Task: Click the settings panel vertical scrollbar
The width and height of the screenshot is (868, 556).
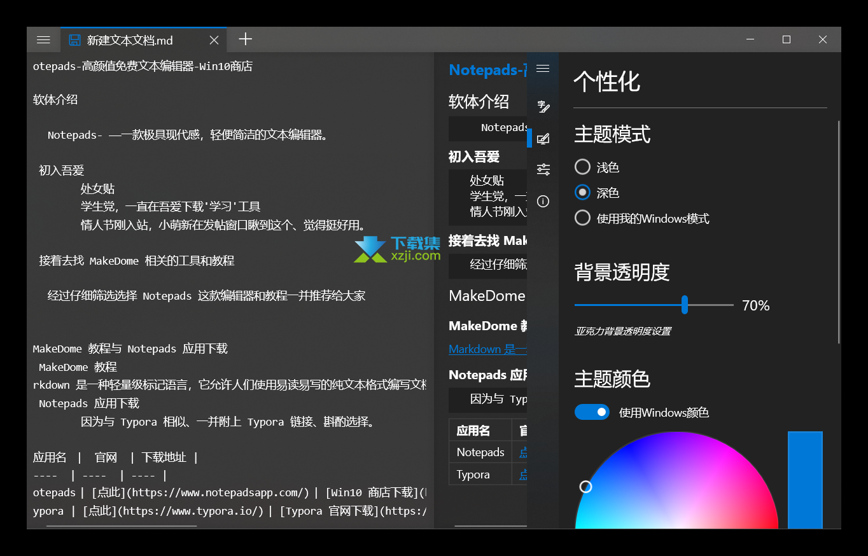Action: (839, 232)
